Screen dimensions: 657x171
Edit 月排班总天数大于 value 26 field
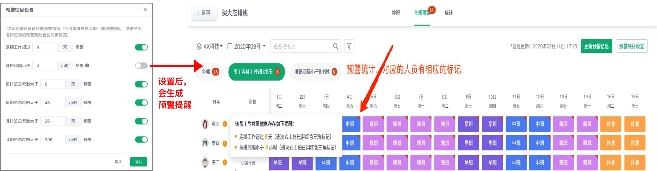point(53,121)
